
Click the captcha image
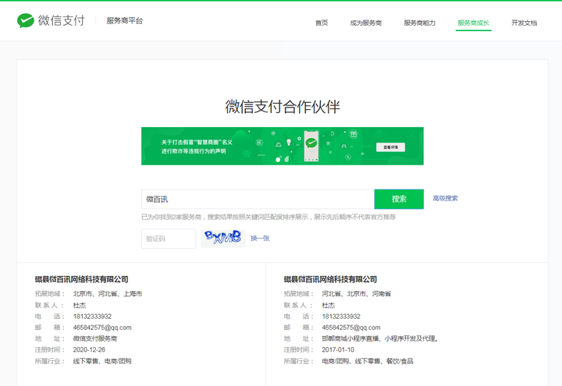(223, 239)
